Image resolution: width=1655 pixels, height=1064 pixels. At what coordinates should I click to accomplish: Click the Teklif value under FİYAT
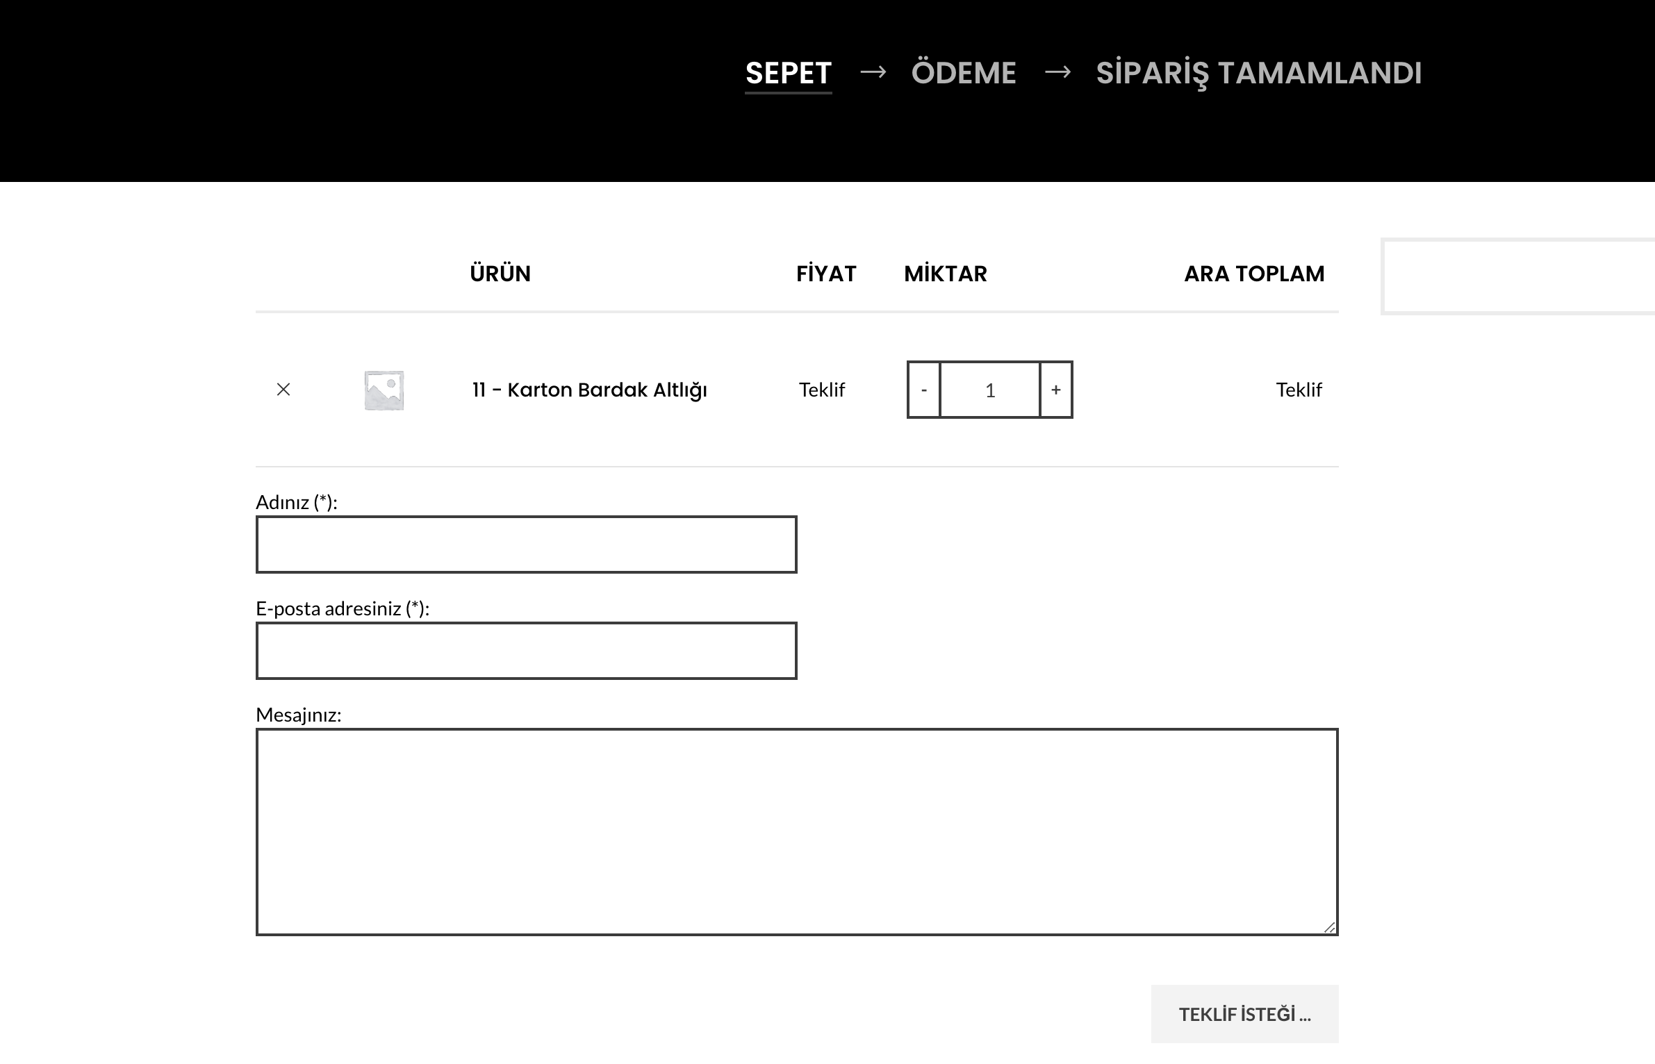coord(822,390)
